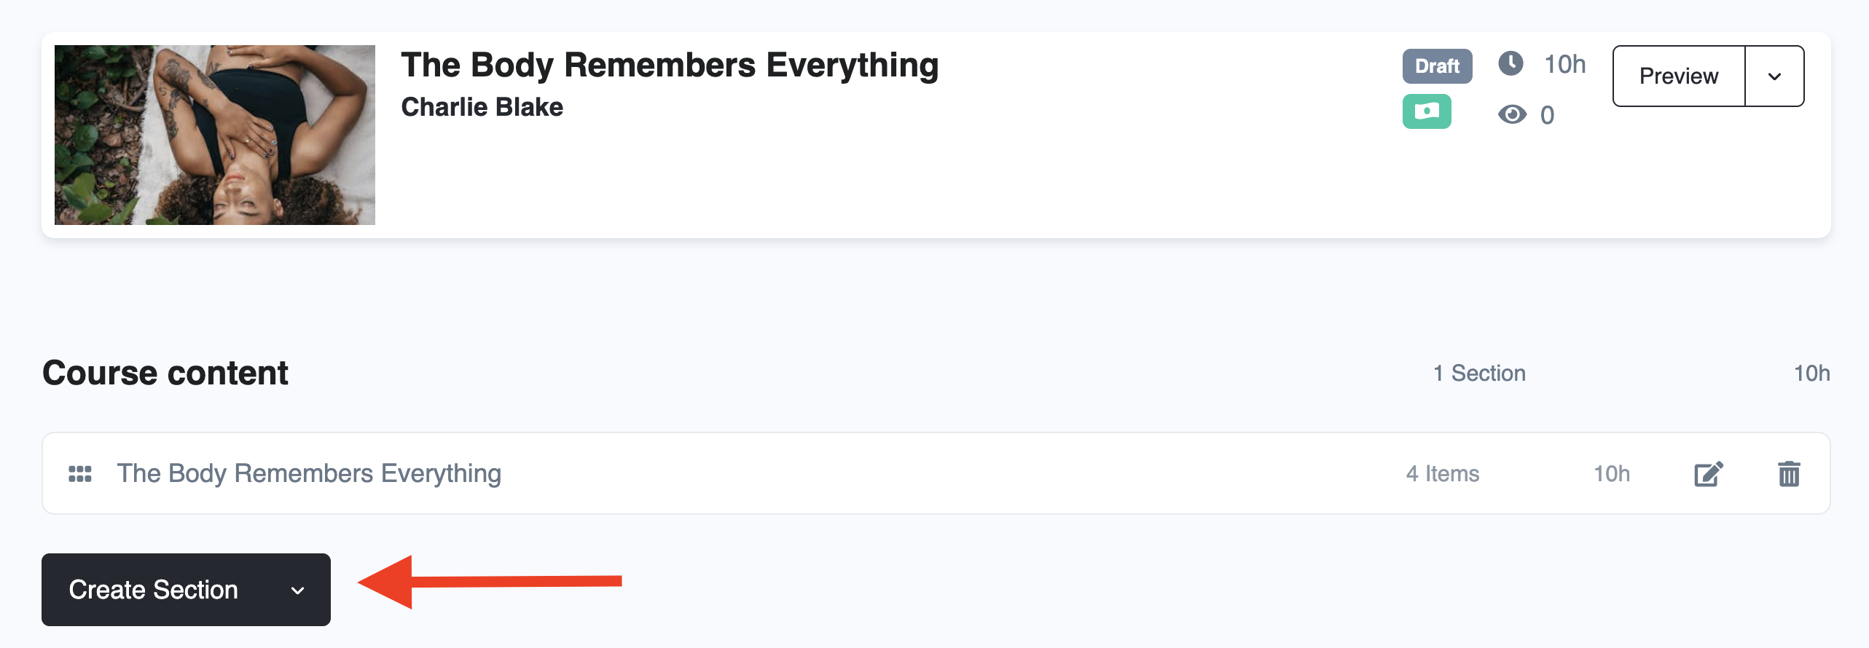The height and width of the screenshot is (648, 1869).
Task: Click the clock duration icon
Action: [1511, 63]
